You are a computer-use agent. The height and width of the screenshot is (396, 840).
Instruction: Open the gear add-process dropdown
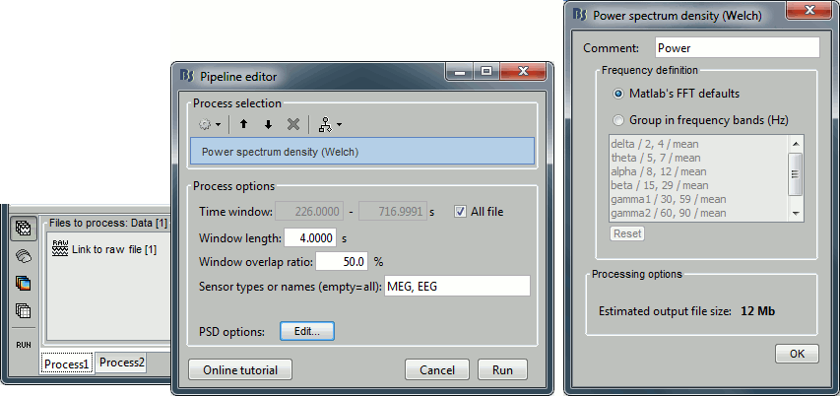pyautogui.click(x=209, y=124)
